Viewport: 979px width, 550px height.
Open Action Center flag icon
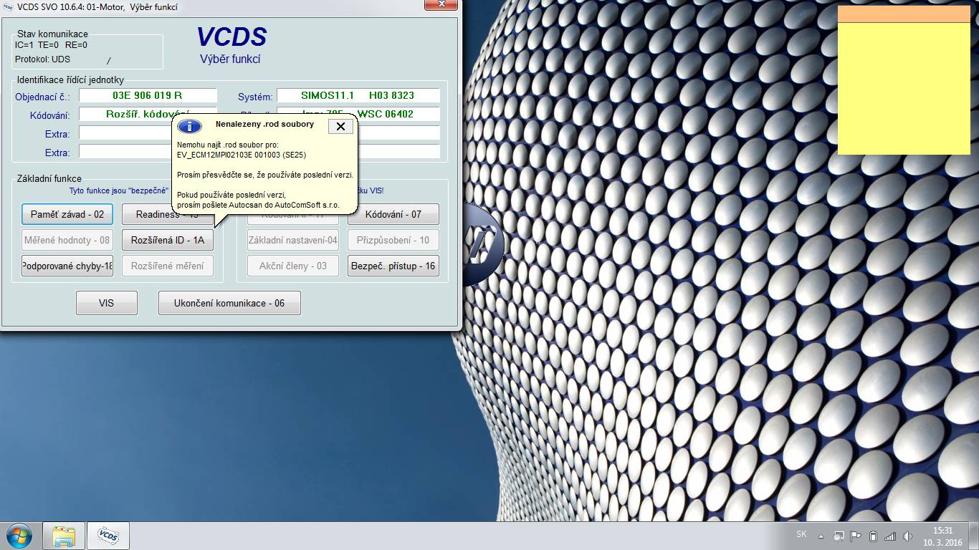(856, 536)
